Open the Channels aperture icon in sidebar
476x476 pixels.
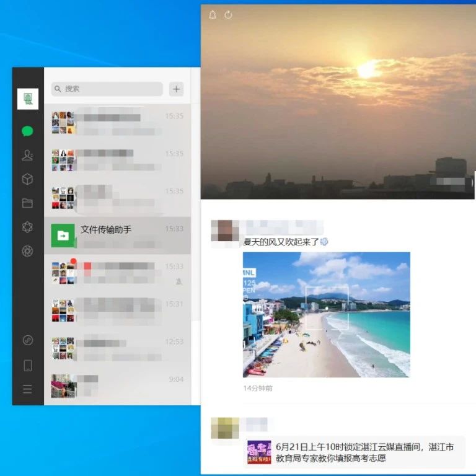(x=28, y=251)
